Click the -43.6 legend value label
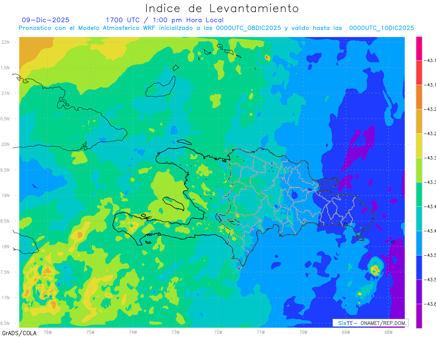This screenshot has width=436, height=337. [430, 304]
